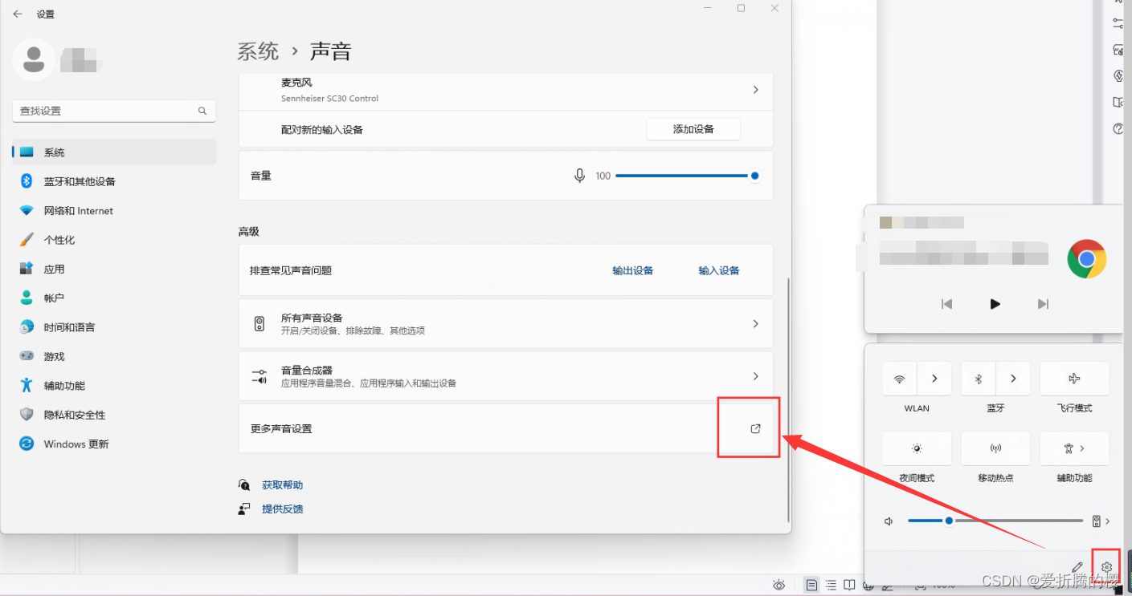The image size is (1132, 596).
Task: Toggle 飞行模式 airplane mode
Action: (1074, 379)
